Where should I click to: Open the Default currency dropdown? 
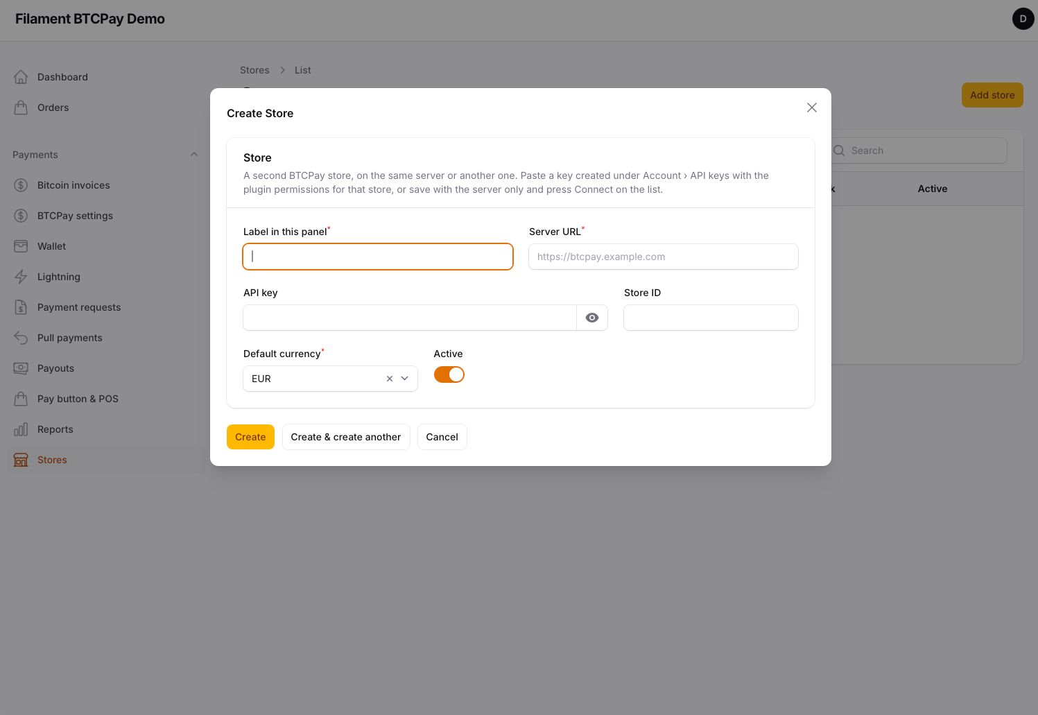405,379
